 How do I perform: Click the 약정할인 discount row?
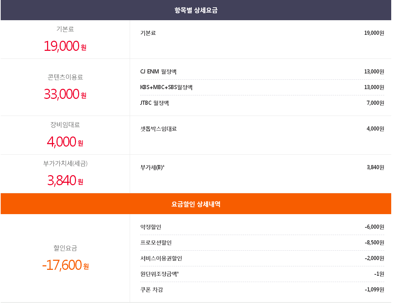[x=151, y=227]
